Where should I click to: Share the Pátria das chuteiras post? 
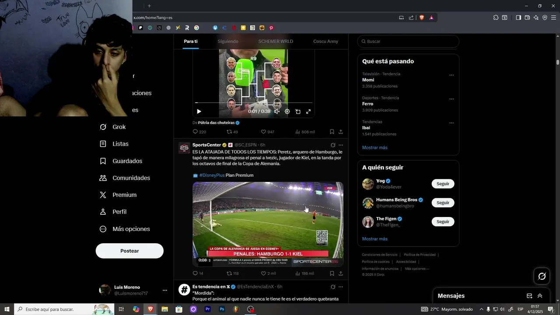point(341,132)
